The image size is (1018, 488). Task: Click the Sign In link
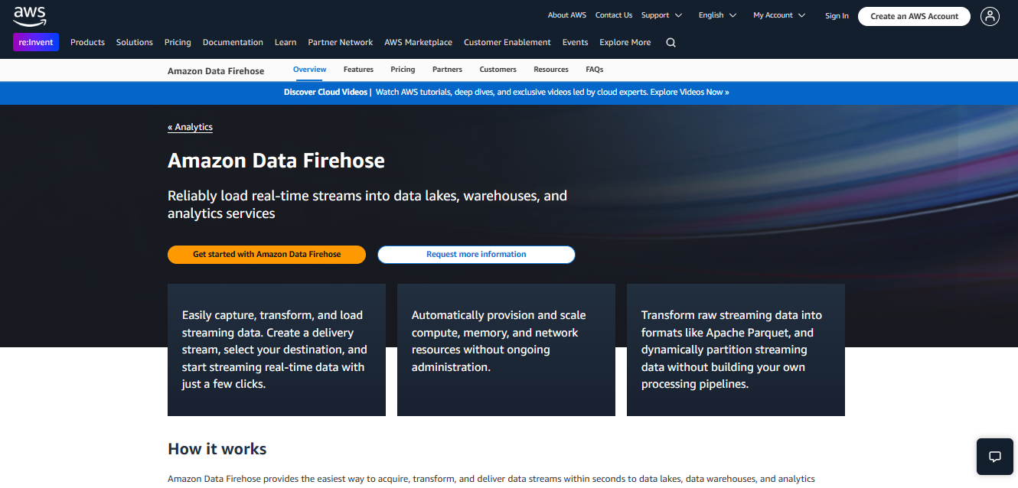click(x=837, y=16)
